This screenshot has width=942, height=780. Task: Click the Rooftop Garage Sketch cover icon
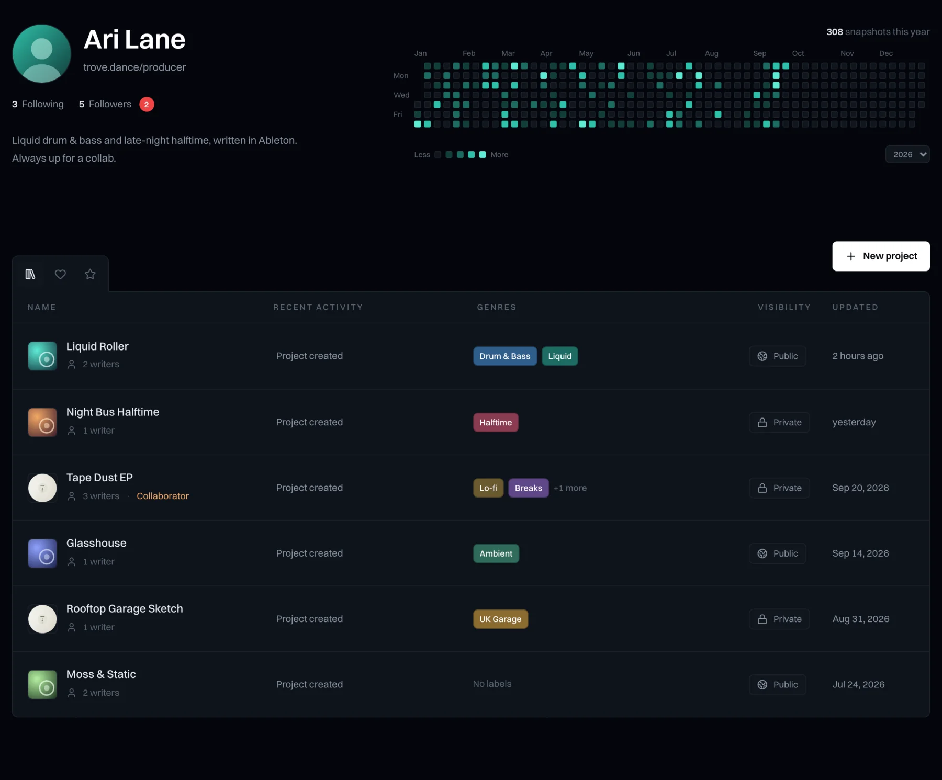pyautogui.click(x=42, y=619)
